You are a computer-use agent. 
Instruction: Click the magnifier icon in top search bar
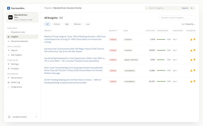tap(147, 8)
